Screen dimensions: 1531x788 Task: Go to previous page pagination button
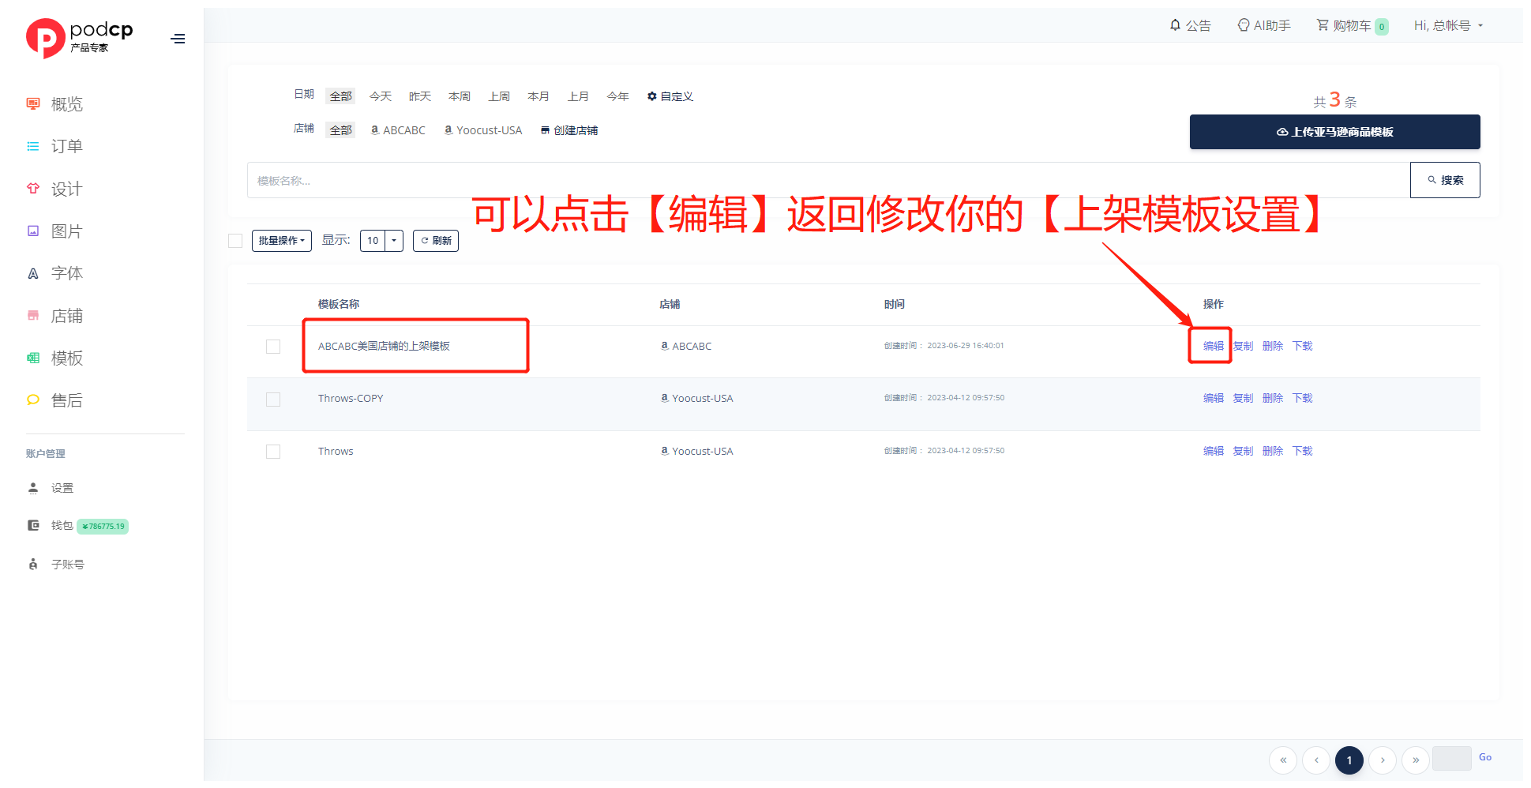(1316, 760)
